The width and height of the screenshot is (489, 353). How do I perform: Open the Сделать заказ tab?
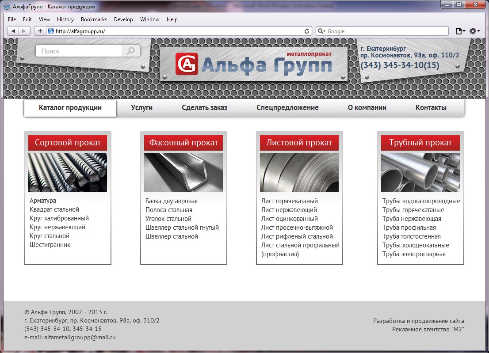tap(205, 108)
